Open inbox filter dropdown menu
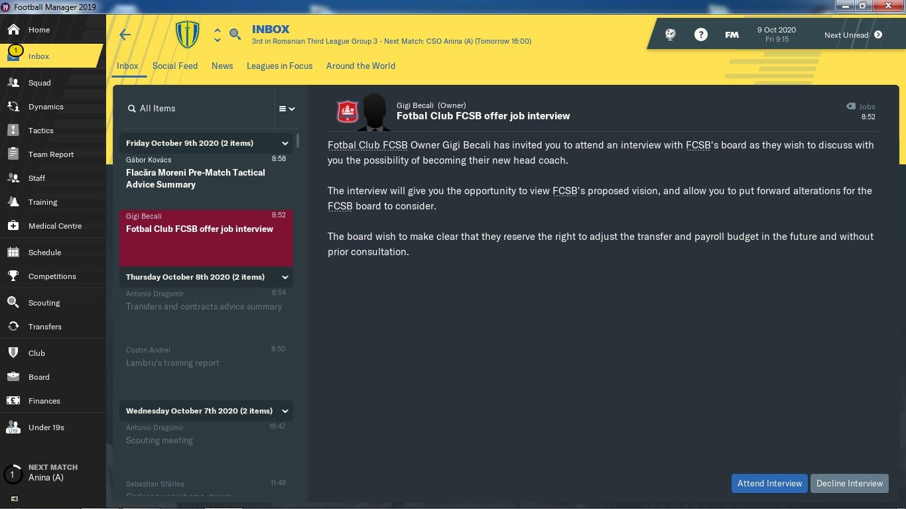Image resolution: width=906 pixels, height=509 pixels. click(287, 109)
